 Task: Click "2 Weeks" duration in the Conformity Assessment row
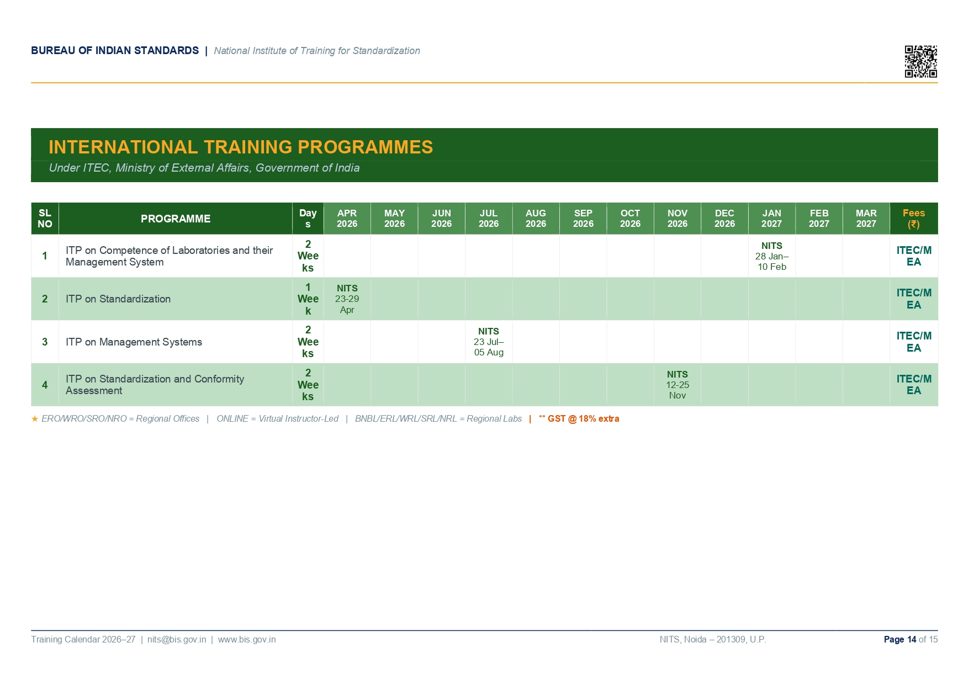tap(308, 385)
